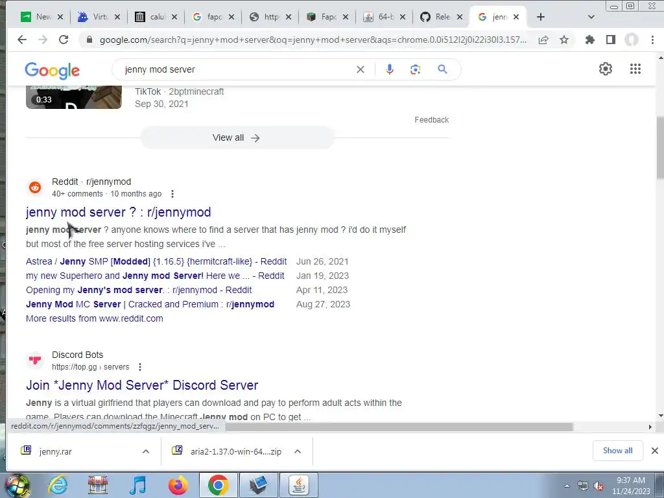Image resolution: width=664 pixels, height=498 pixels.
Task: Play the 0:33 TikTok video thumbnail
Action: [74, 97]
